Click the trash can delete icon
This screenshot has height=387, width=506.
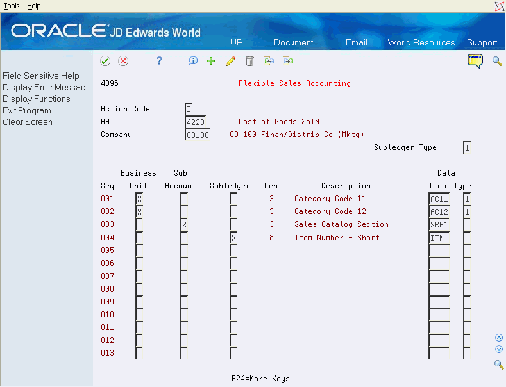pyautogui.click(x=249, y=61)
